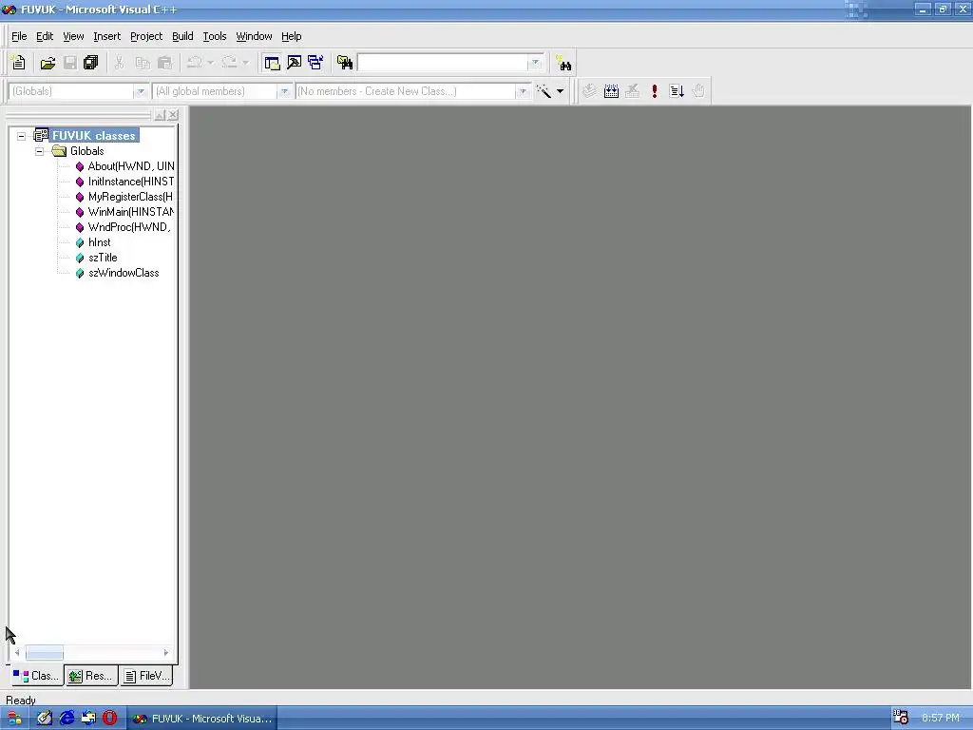This screenshot has width=973, height=730.
Task: Click the Build toolbar icon
Action: (611, 91)
